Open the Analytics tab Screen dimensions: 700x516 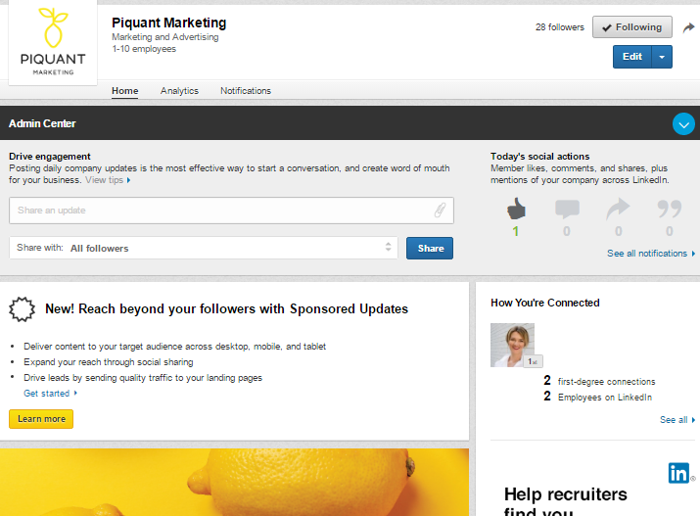pos(179,91)
